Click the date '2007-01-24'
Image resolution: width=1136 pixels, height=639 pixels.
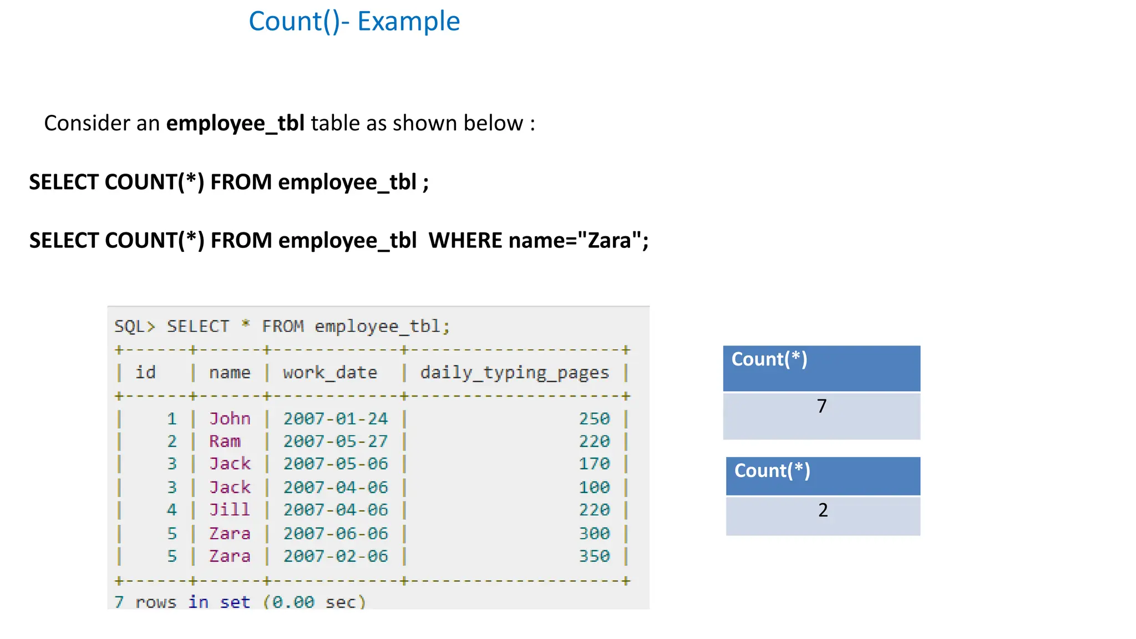coord(336,419)
